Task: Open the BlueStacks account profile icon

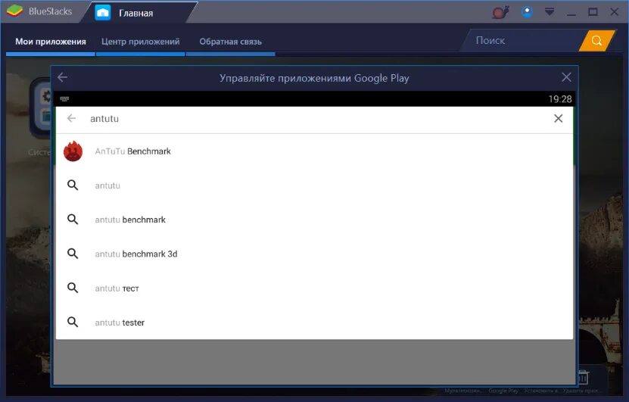Action: (x=527, y=11)
